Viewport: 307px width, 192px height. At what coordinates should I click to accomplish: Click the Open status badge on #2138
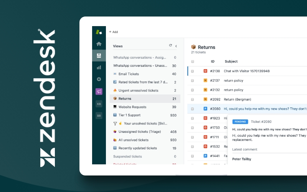pos(205,71)
